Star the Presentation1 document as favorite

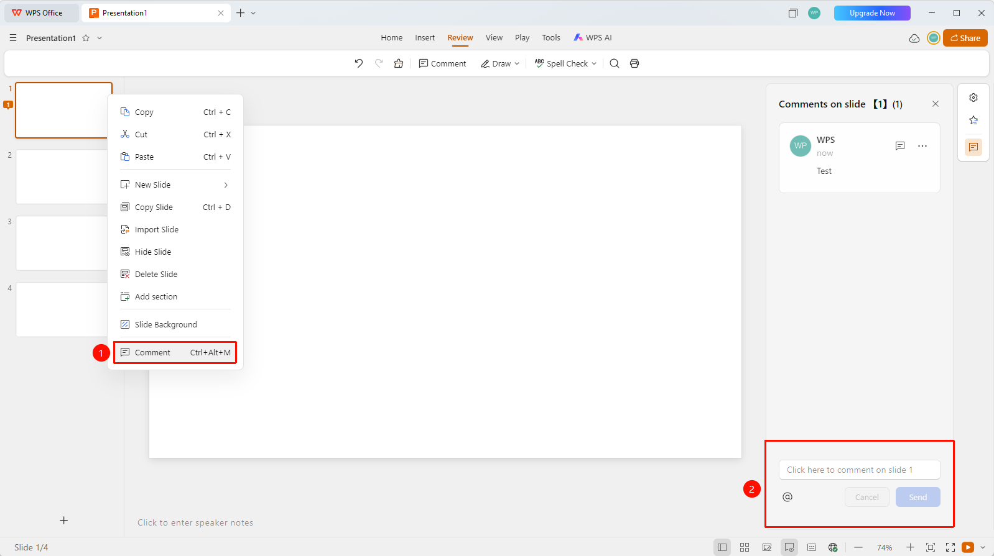tap(86, 38)
